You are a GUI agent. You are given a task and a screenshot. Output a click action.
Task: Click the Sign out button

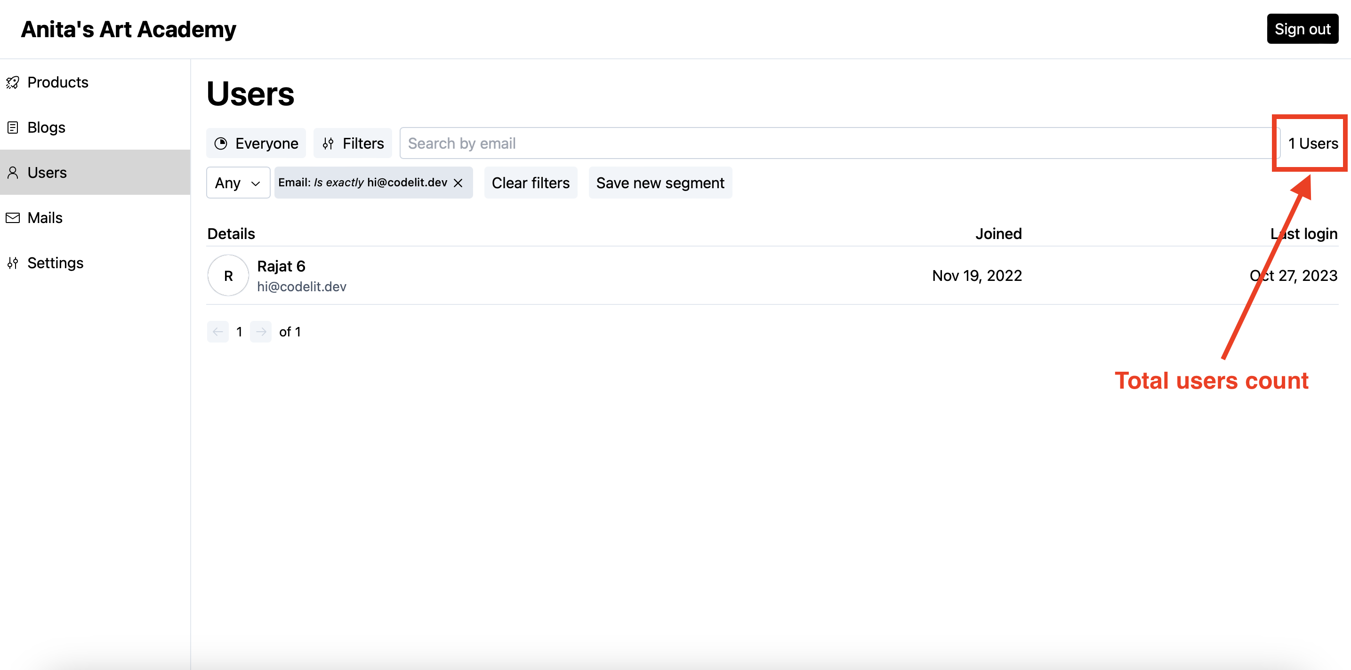[1303, 29]
